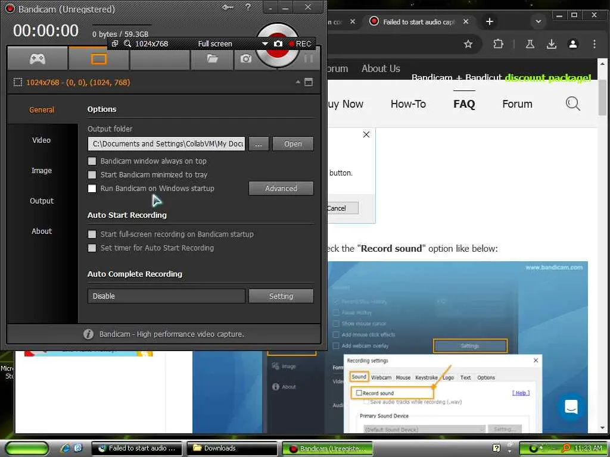The image size is (610, 457).
Task: Click the help question icon in the system tray
Action: coord(496,448)
